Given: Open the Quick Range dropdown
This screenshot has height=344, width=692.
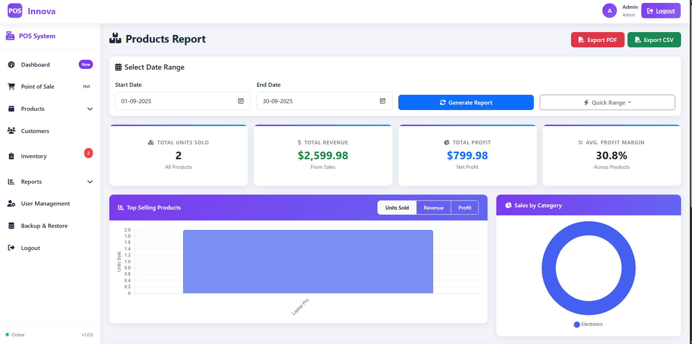Looking at the screenshot, I should [607, 102].
